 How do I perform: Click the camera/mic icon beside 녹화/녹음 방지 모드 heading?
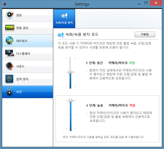pos(61,35)
